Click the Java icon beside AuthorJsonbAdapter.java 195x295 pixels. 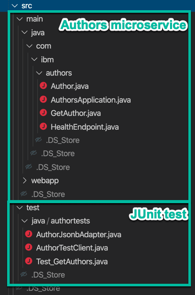pos(29,234)
